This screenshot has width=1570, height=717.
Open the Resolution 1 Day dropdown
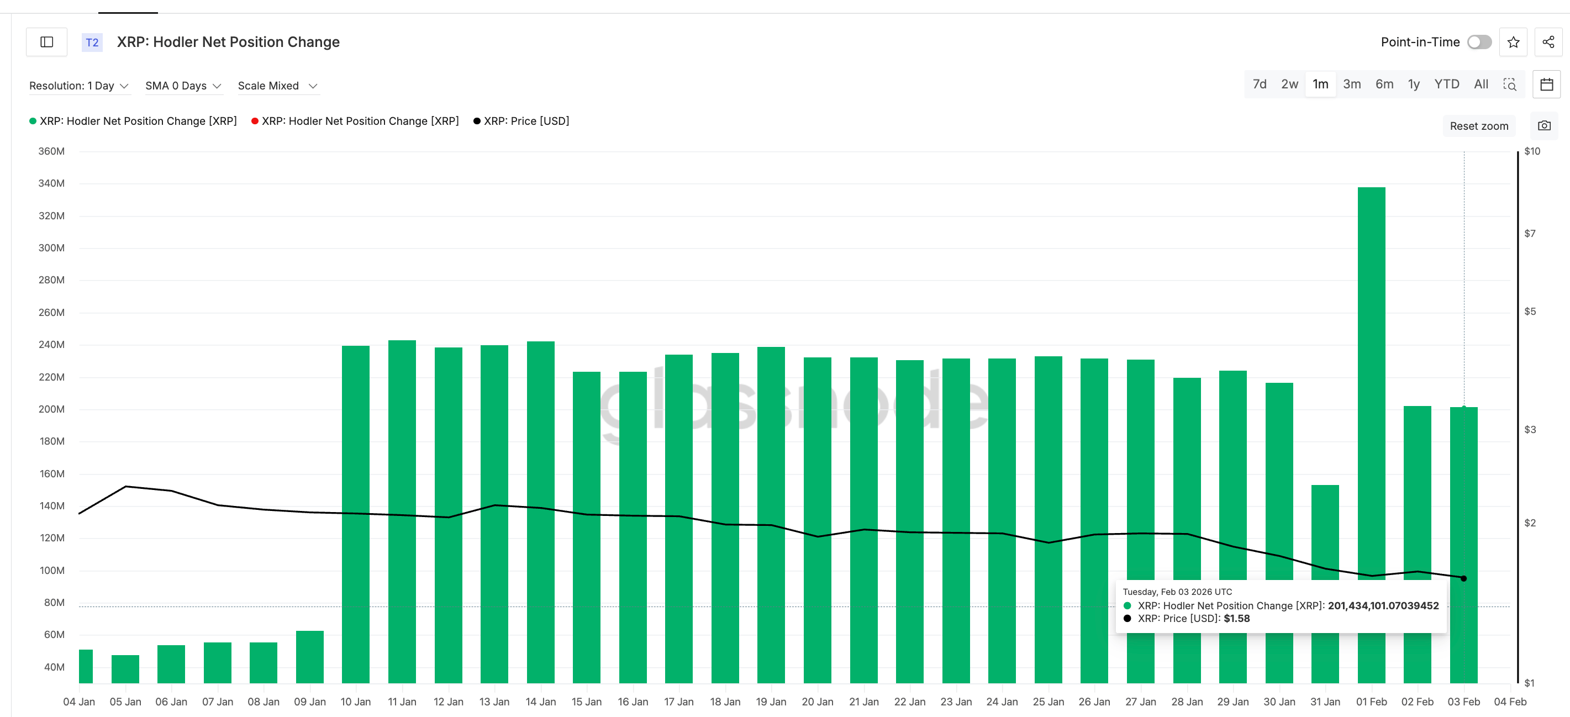pyautogui.click(x=78, y=86)
